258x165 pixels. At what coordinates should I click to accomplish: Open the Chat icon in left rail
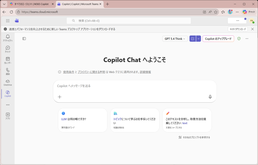click(8, 49)
